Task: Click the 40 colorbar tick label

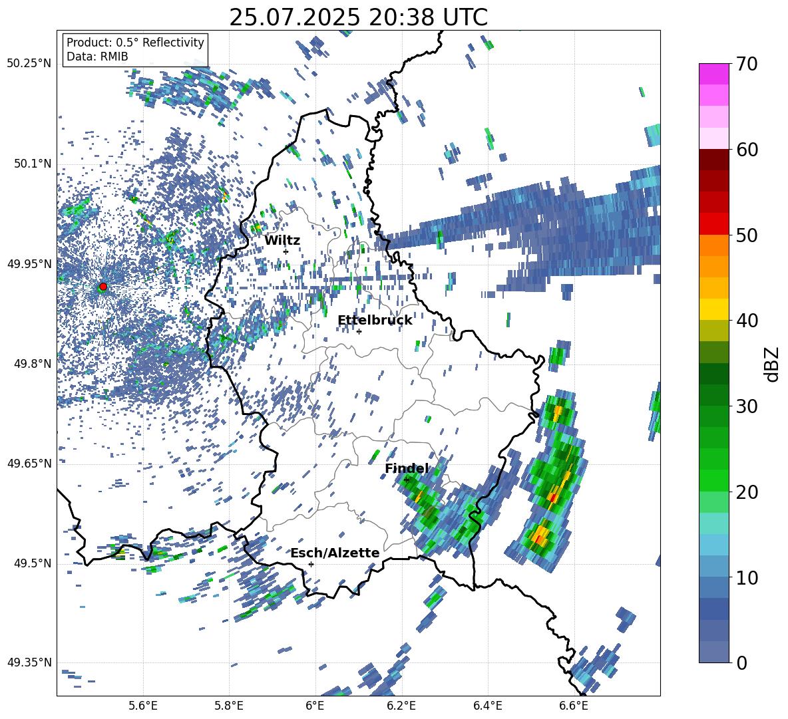Action: pyautogui.click(x=747, y=321)
